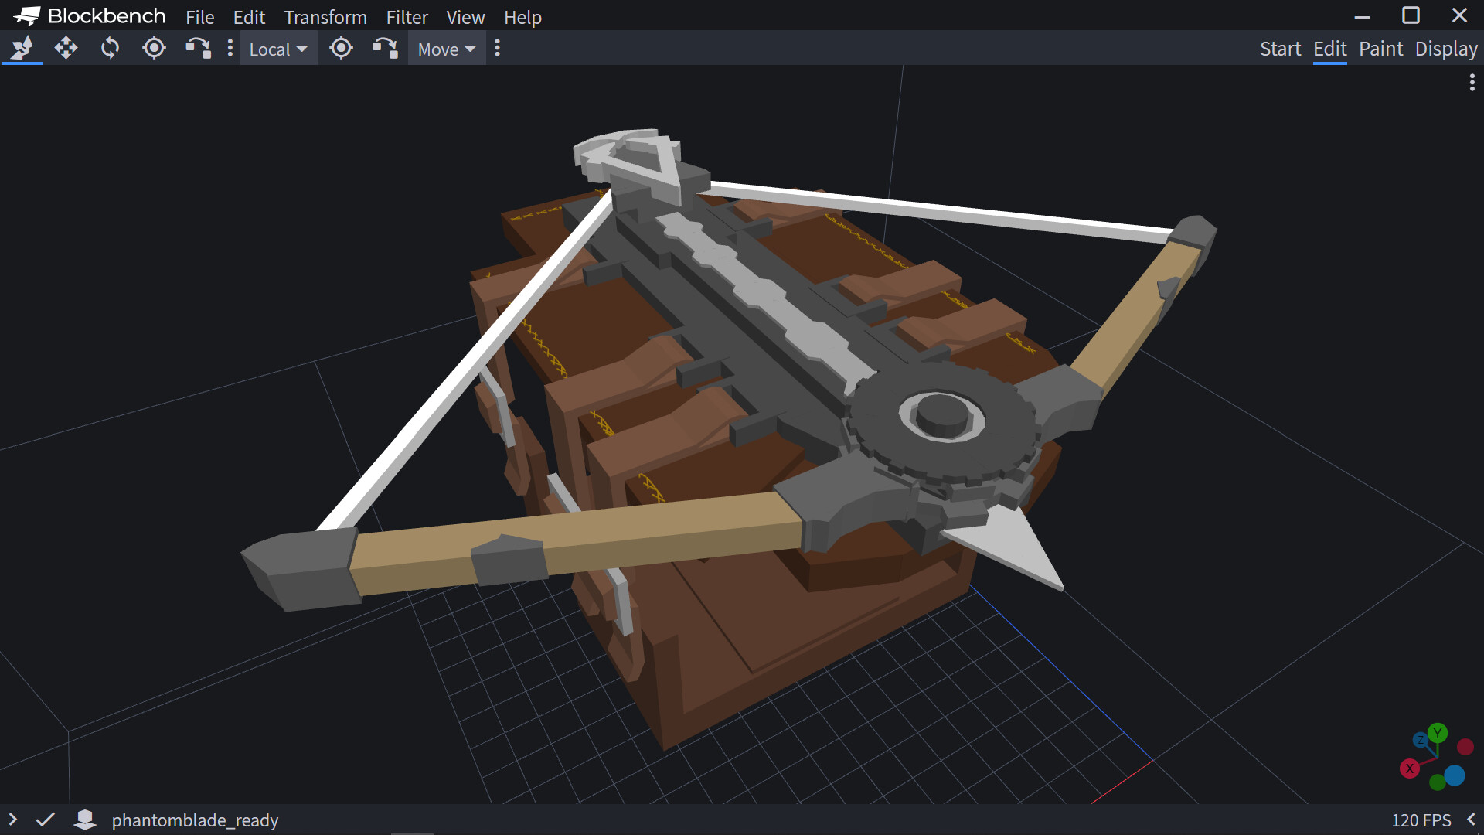Click the green Y axis gizmo circle
Viewport: 1484px width, 835px height.
1438,732
